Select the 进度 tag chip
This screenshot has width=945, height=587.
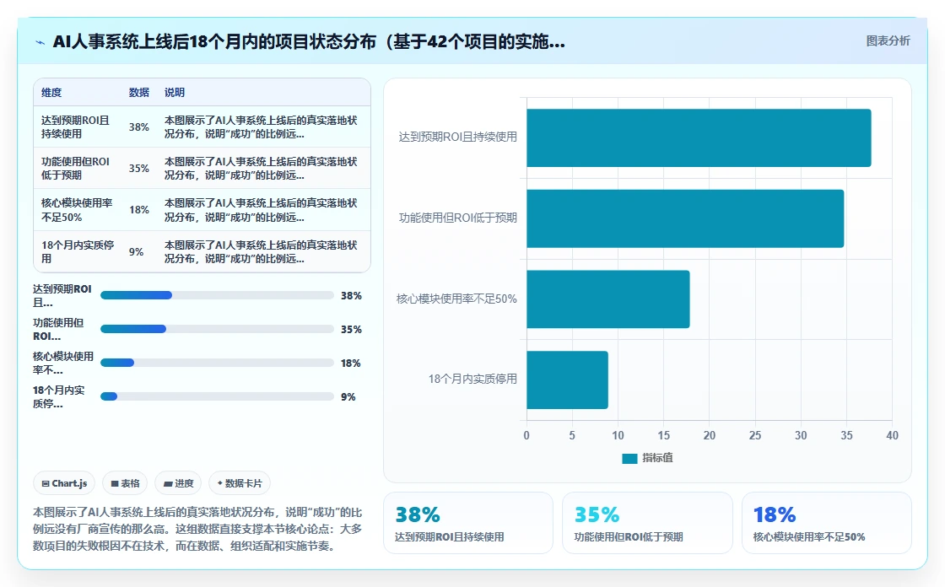178,483
